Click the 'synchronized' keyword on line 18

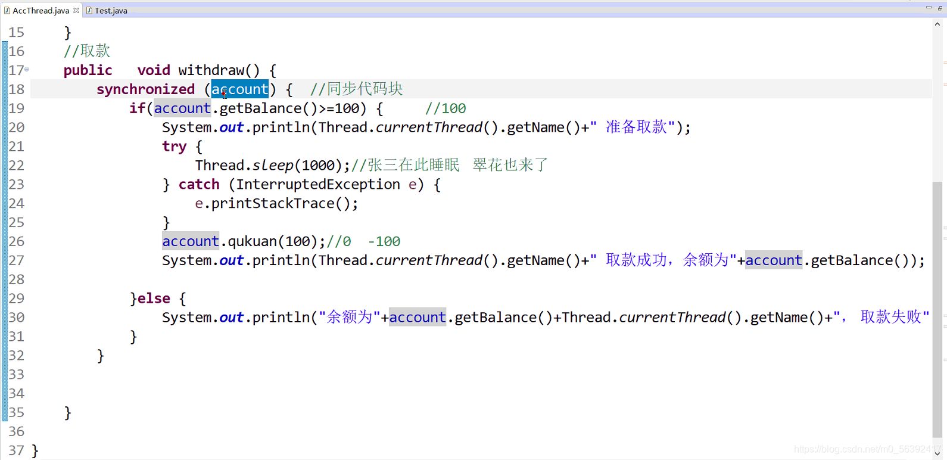coord(146,89)
